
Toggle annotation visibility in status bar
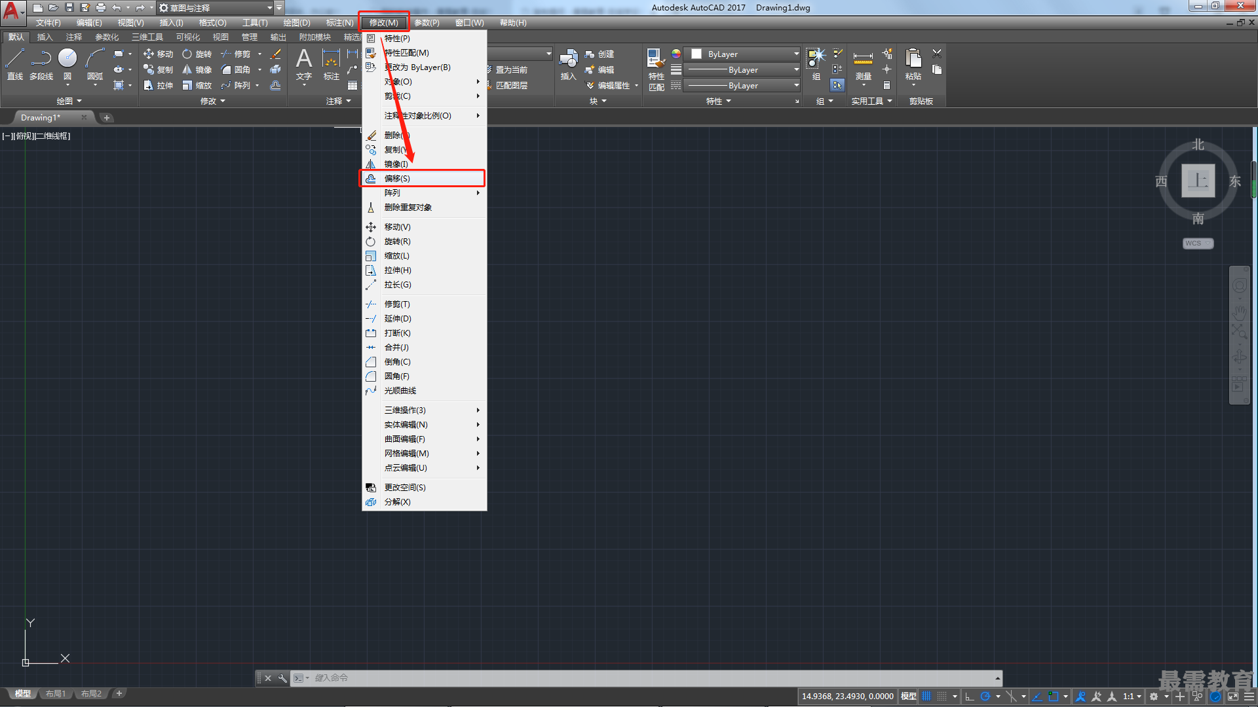click(x=1081, y=697)
